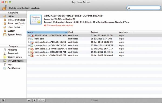Choose the Secure Notes category icon

(x=5, y=57)
